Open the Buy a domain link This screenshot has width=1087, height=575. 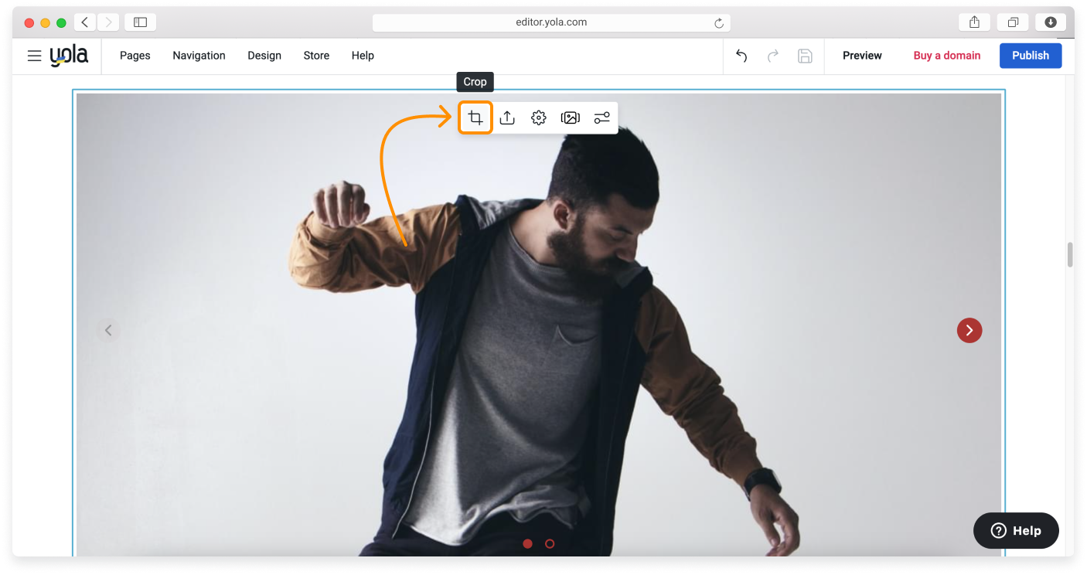[946, 56]
